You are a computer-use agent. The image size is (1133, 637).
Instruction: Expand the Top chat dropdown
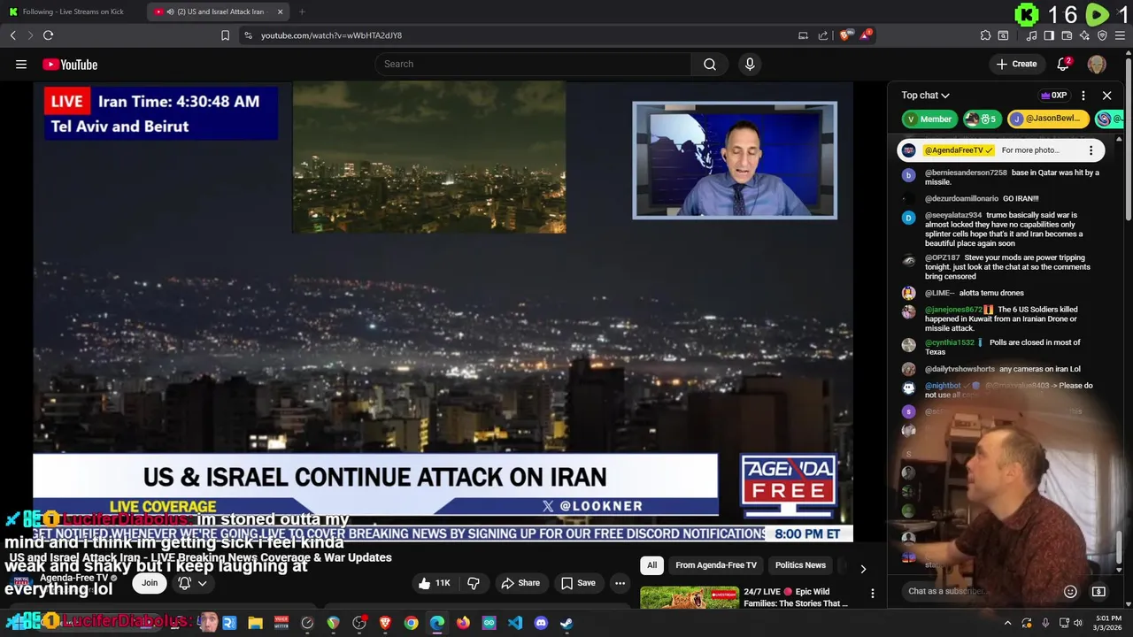point(925,96)
